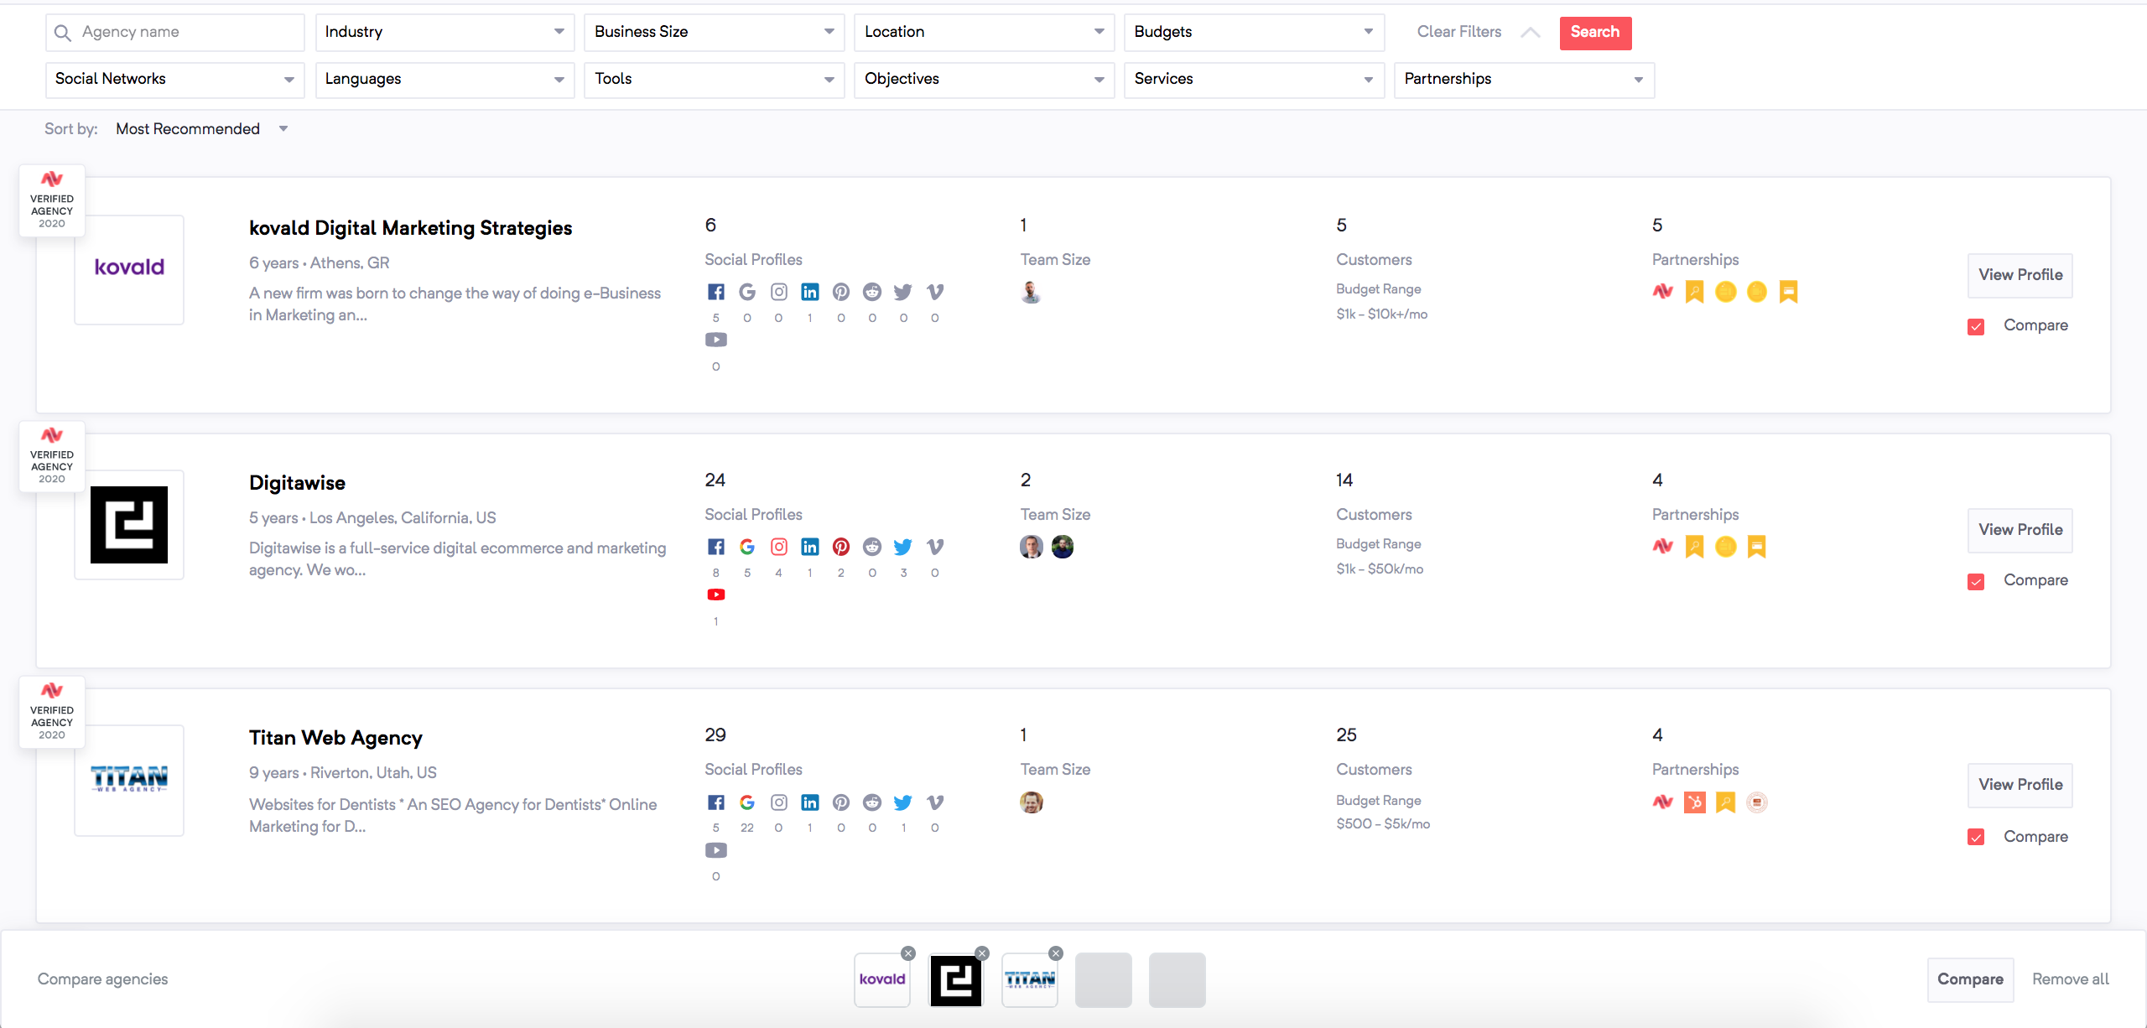
Task: Open the Digitawise agency title link
Action: click(x=297, y=483)
